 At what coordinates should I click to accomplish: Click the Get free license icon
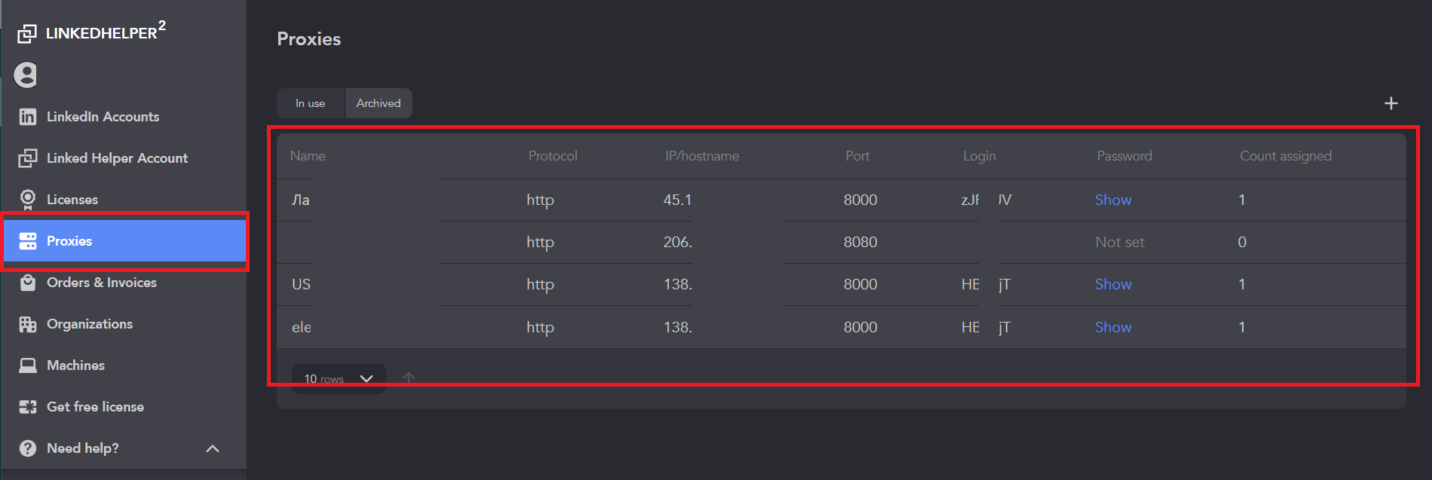click(x=28, y=407)
